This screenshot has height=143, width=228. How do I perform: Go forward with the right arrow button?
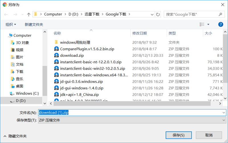(15, 15)
